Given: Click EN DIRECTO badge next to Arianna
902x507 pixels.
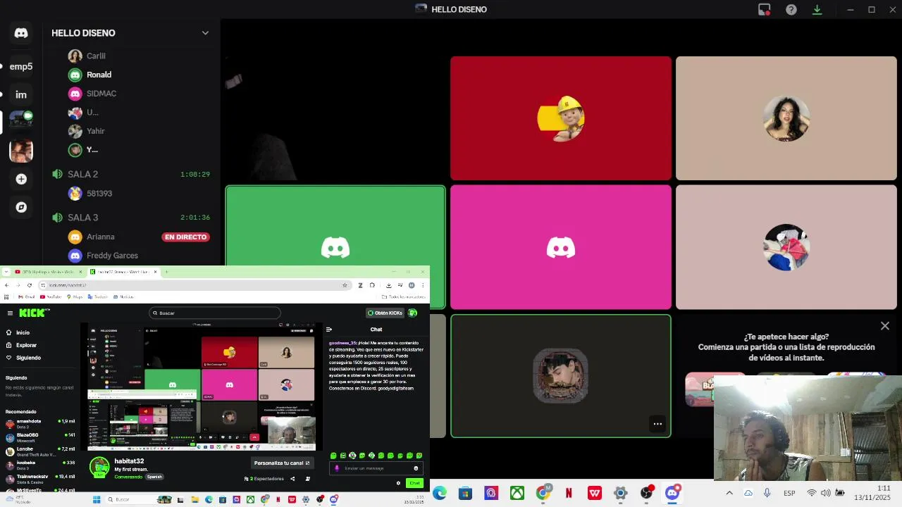Looking at the screenshot, I should [185, 237].
